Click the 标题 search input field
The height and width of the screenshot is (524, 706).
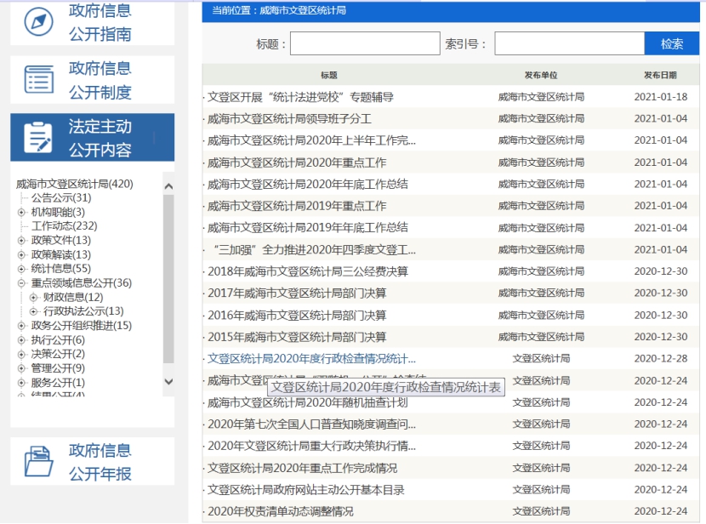(364, 43)
